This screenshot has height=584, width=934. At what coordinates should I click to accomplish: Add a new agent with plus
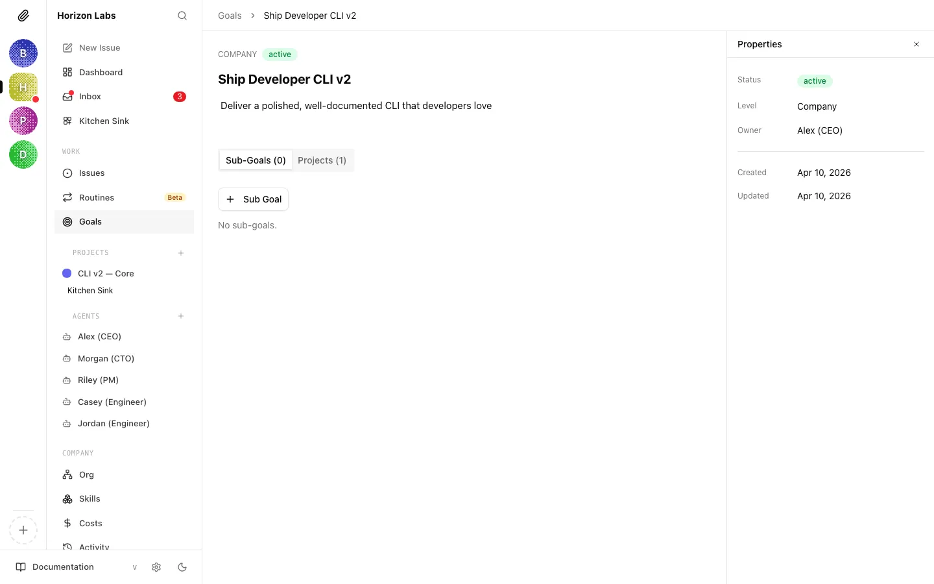pos(181,316)
